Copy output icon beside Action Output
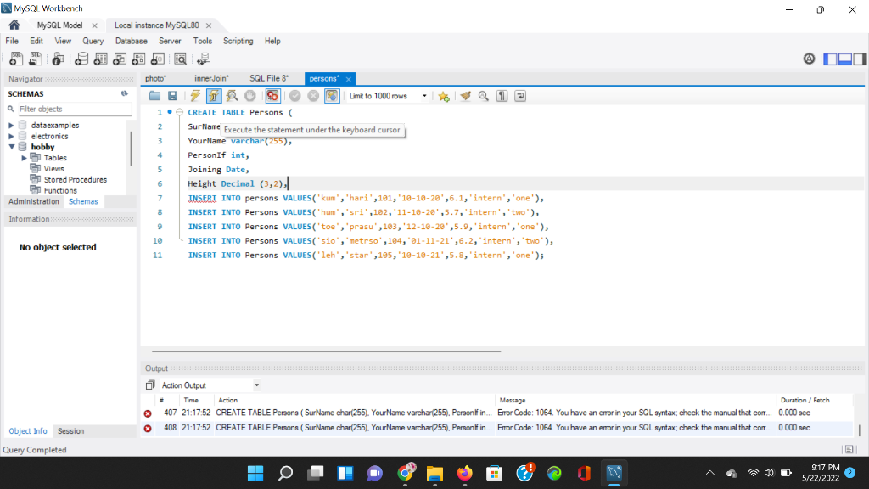This screenshot has height=489, width=869. pyautogui.click(x=149, y=385)
